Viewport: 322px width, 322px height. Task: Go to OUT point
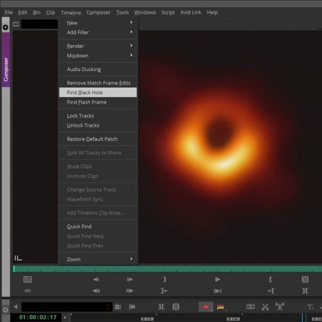click(164, 291)
